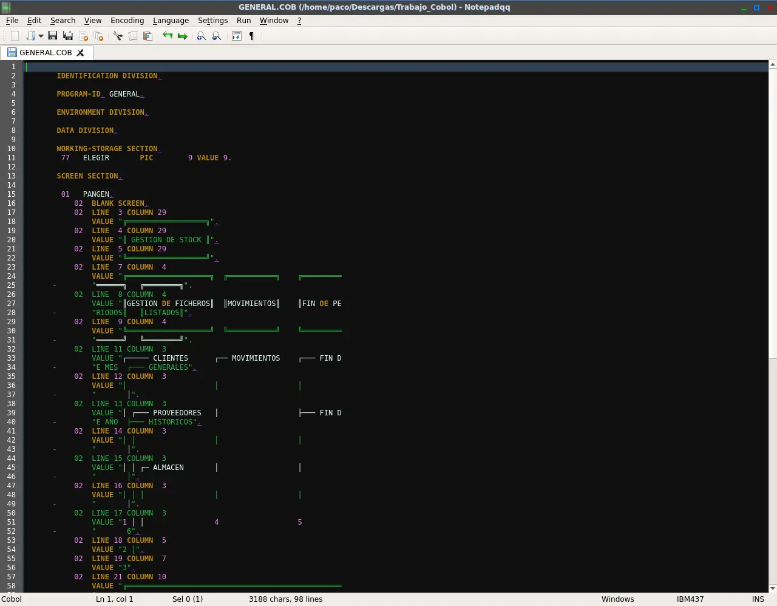777x606 pixels.
Task: Click the scrollbar up arrow
Action: pyautogui.click(x=773, y=64)
